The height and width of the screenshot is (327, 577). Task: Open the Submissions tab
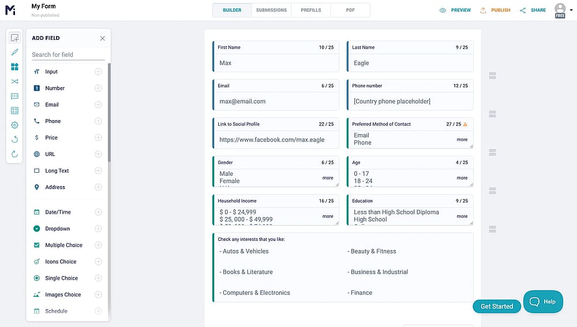point(271,10)
